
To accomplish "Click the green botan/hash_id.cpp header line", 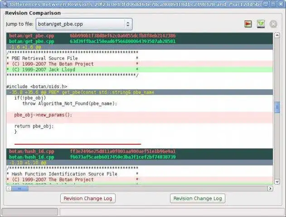I will coord(140,157).
